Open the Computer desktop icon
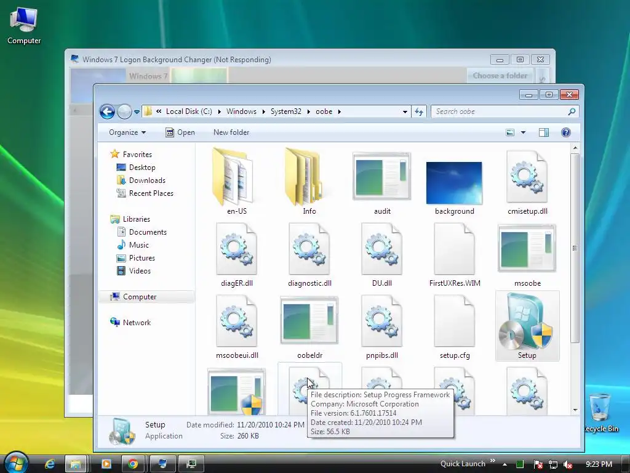The height and width of the screenshot is (473, 630). tap(24, 25)
